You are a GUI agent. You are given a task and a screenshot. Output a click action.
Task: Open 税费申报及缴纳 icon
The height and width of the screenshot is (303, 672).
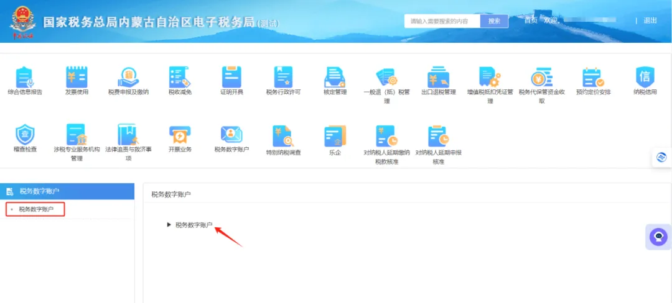point(129,78)
